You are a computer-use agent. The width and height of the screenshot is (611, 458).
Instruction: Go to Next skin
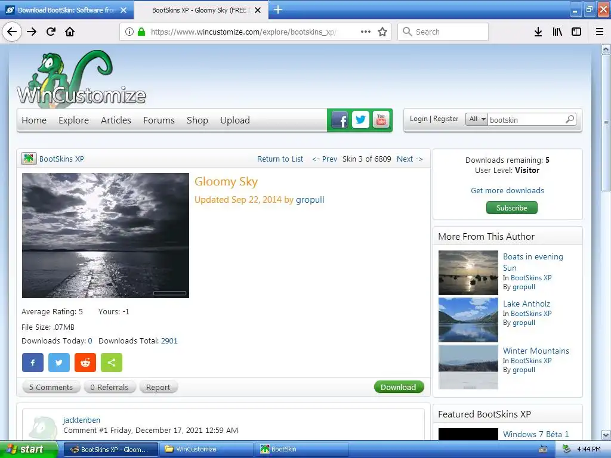click(x=409, y=159)
